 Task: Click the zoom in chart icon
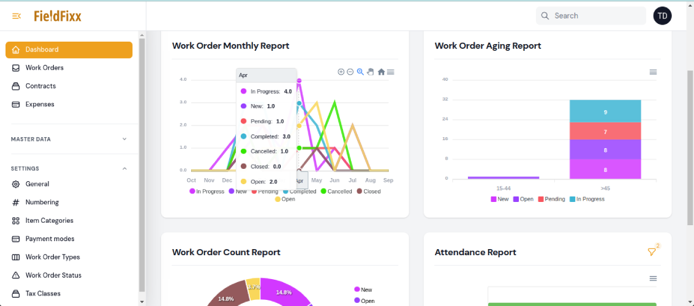[341, 72]
